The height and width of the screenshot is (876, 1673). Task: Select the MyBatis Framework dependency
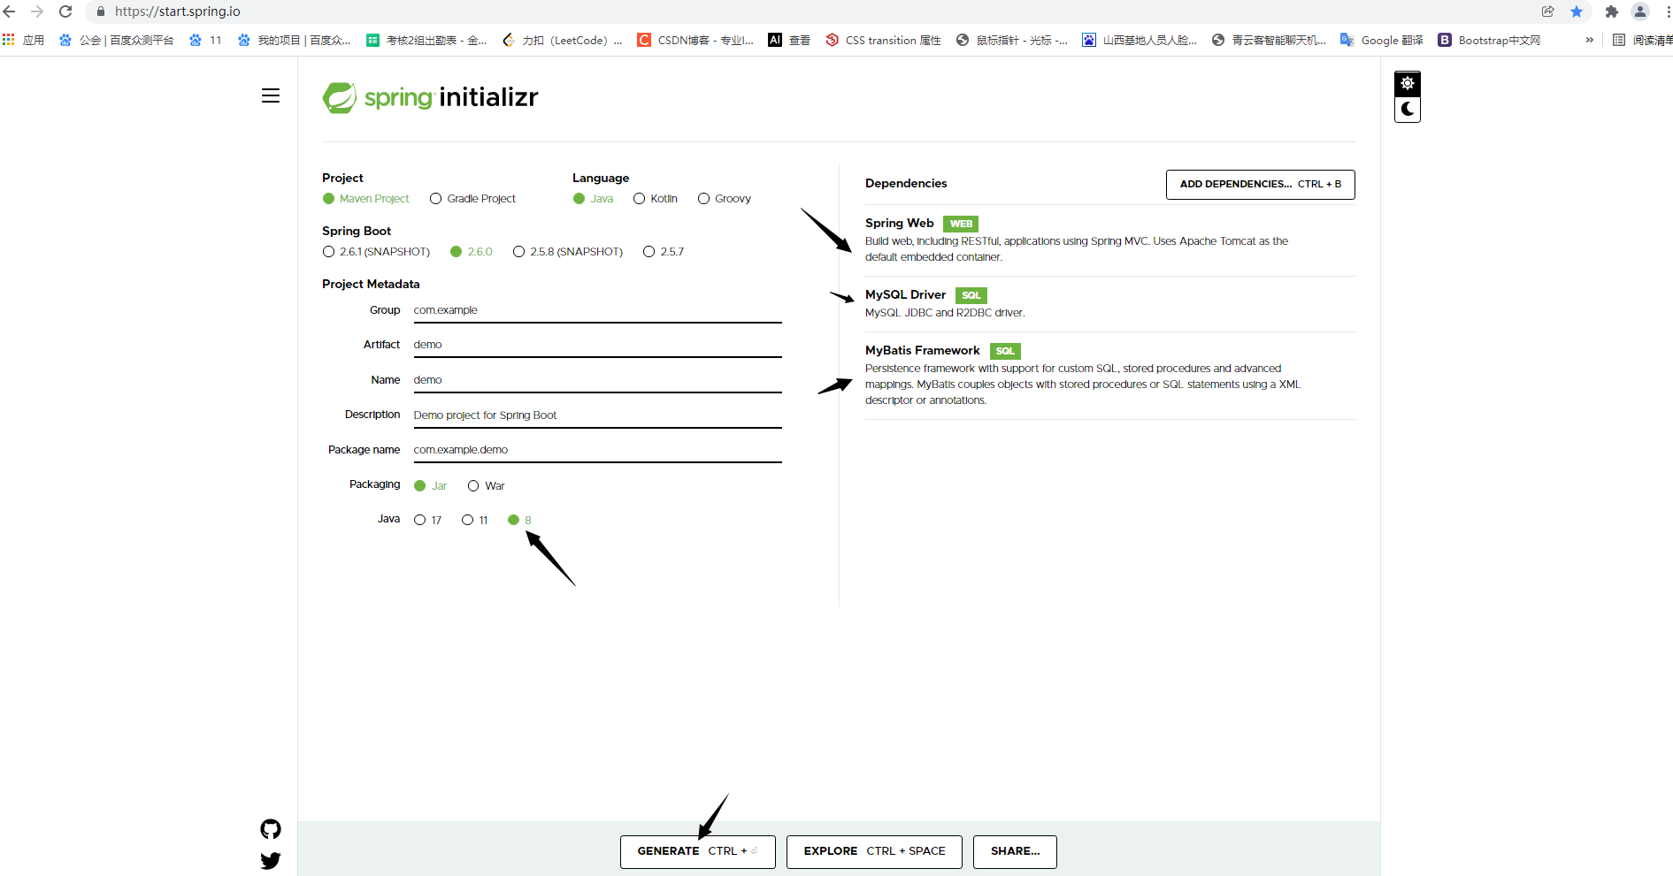point(1109,375)
